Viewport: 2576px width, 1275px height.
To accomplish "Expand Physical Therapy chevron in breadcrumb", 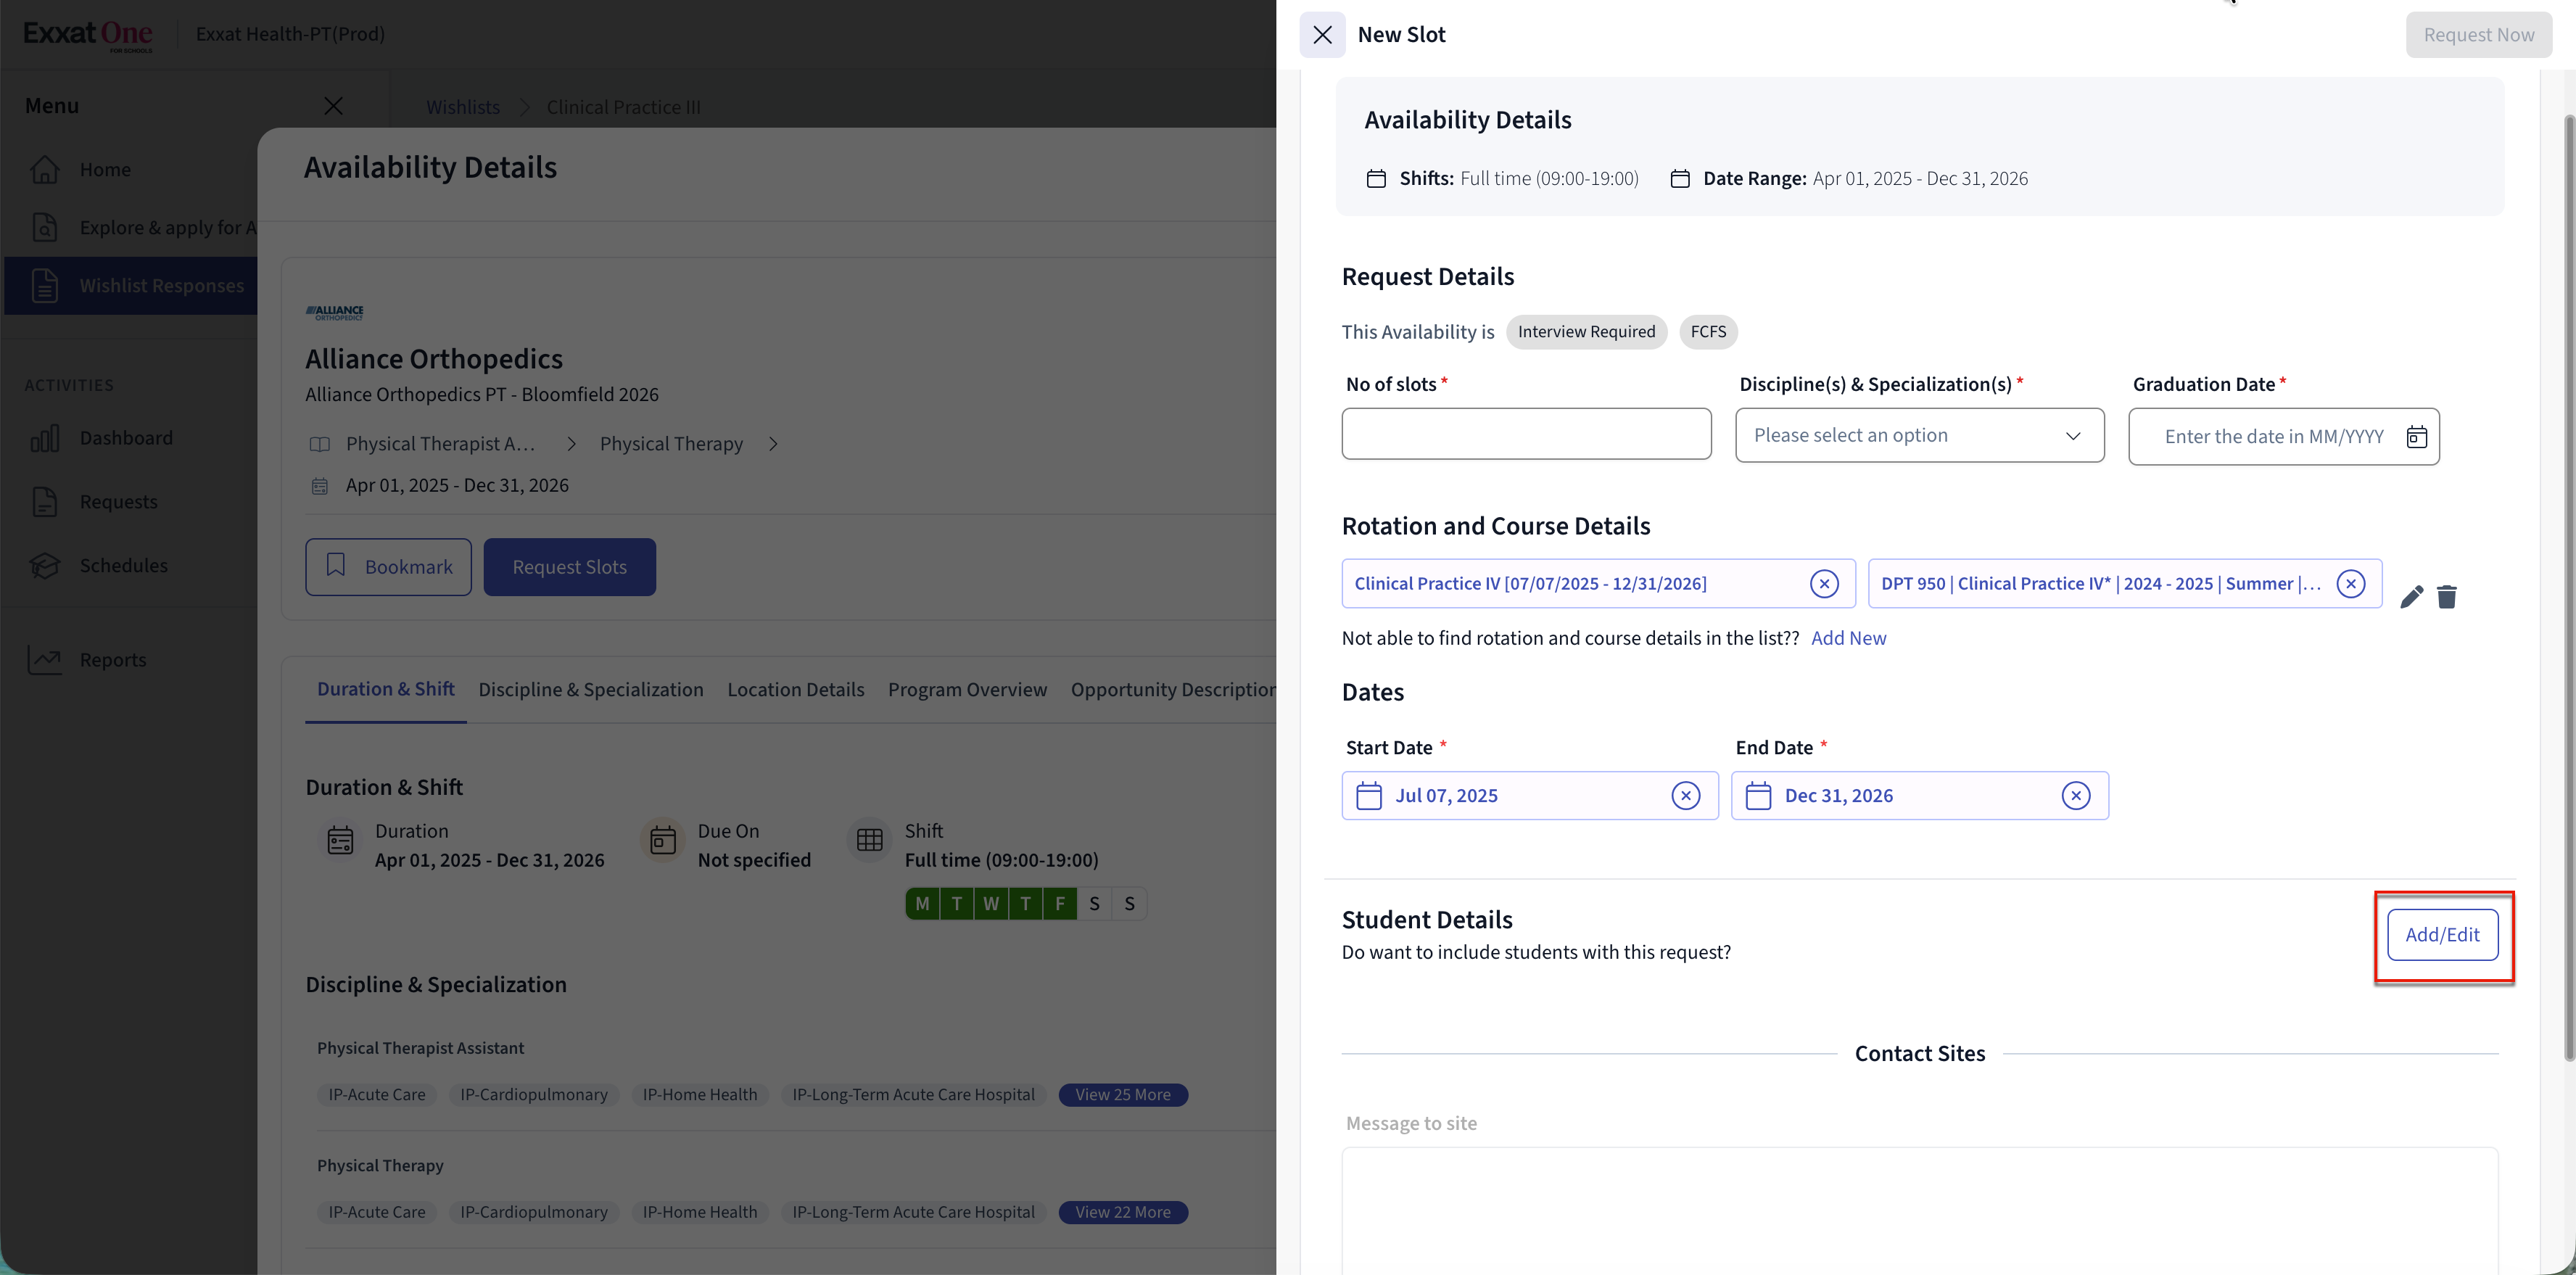I will pyautogui.click(x=773, y=444).
